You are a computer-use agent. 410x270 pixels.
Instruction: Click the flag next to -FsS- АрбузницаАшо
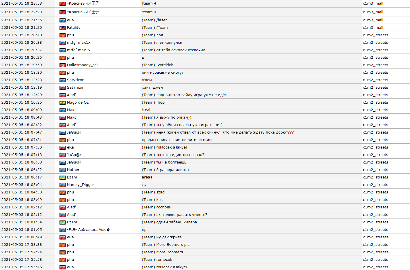pyautogui.click(x=62, y=230)
